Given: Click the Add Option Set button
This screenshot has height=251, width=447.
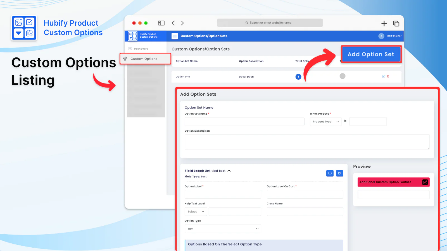Looking at the screenshot, I should coord(371,54).
